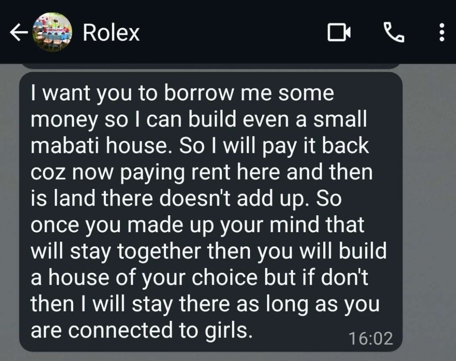Click "will stay together" in the message
456x361 pixels.
pos(116,251)
